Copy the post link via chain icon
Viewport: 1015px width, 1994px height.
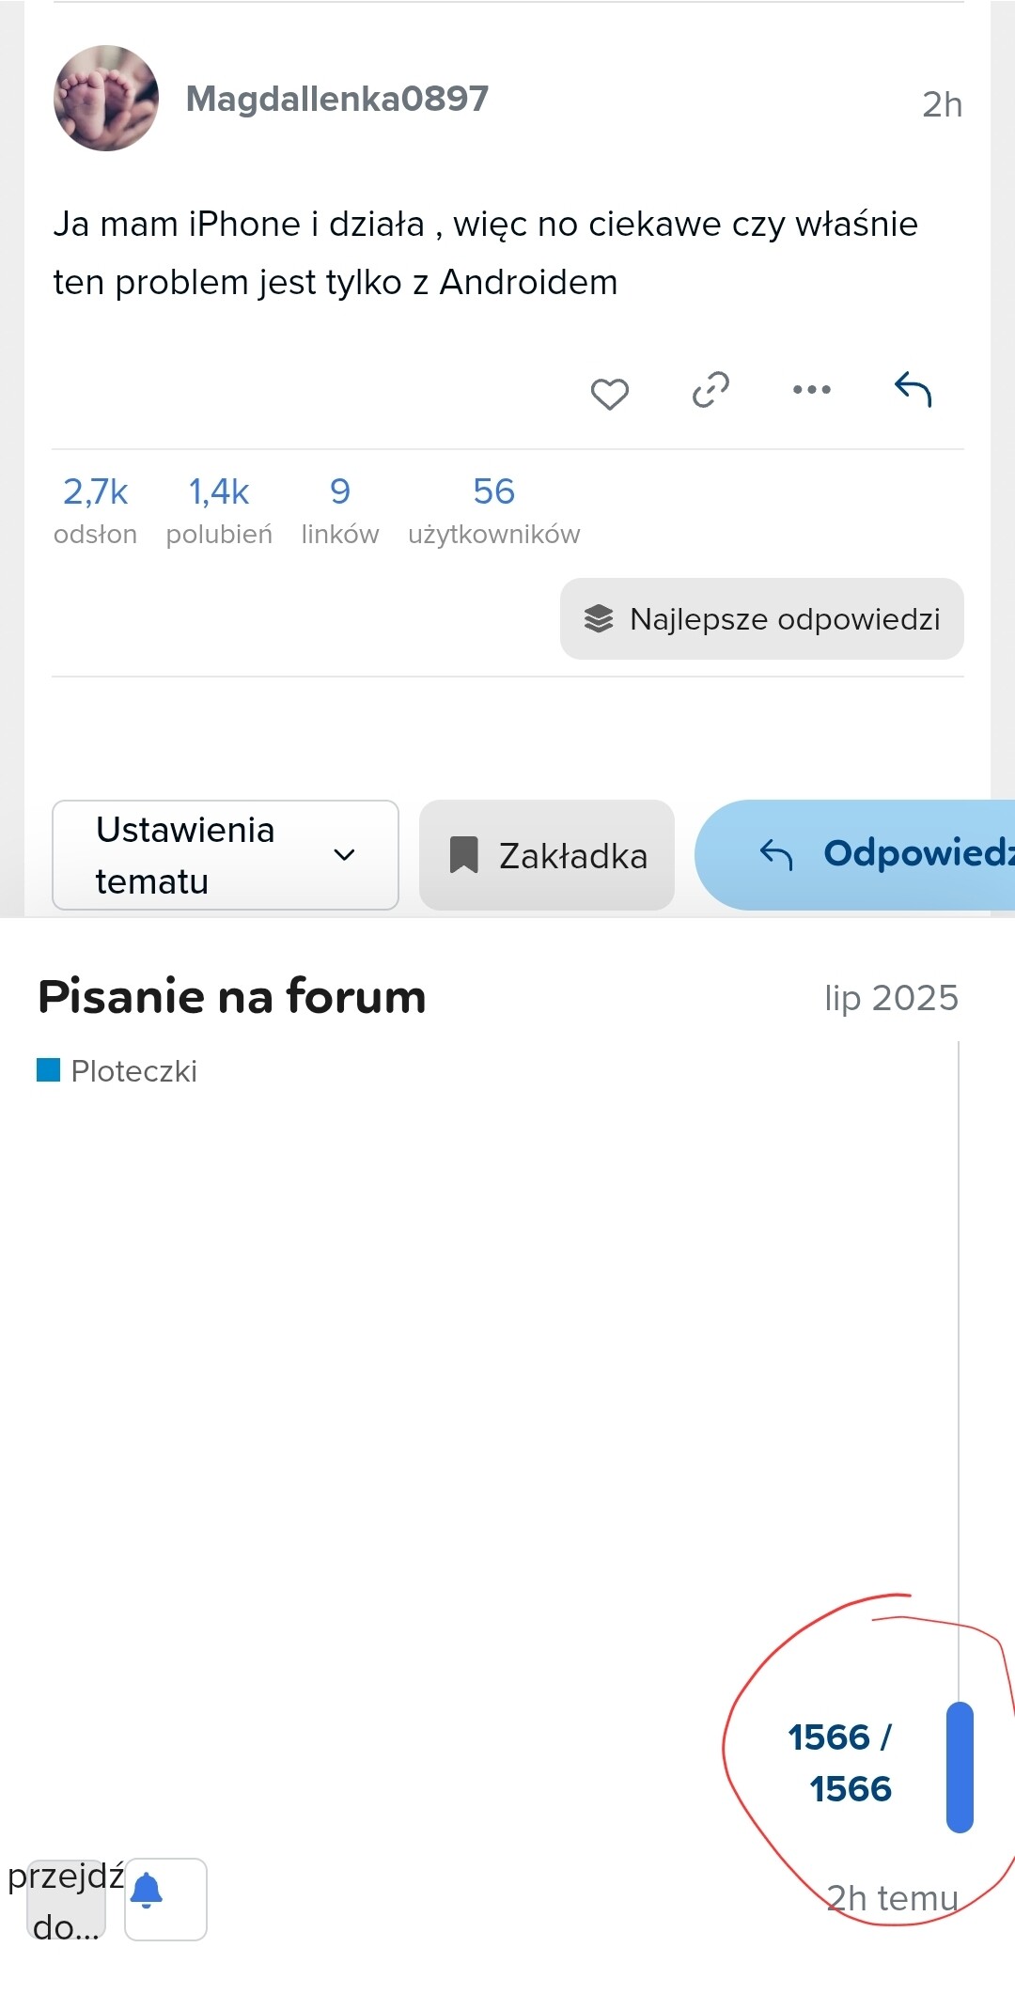click(x=710, y=390)
